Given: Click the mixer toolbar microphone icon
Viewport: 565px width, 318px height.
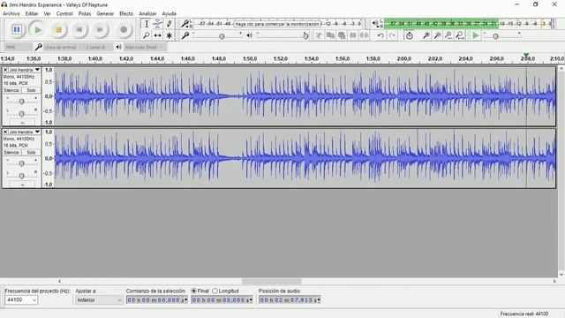Looking at the screenshot, I should point(185,35).
